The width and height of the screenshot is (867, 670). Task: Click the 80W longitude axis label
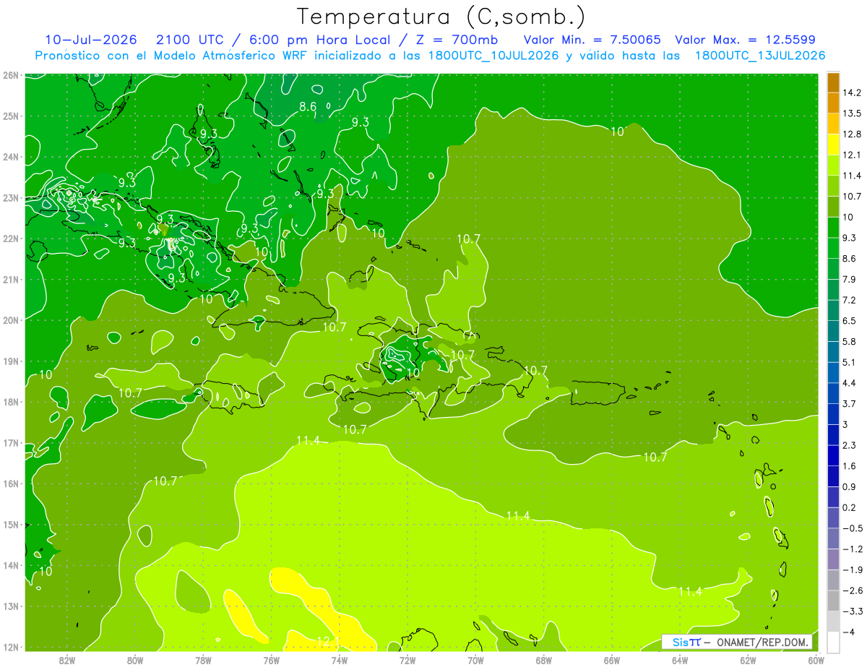coord(134,660)
